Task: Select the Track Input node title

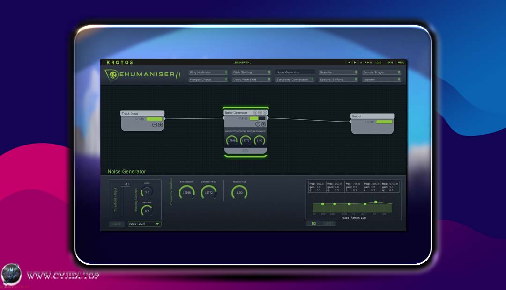Action: (x=142, y=113)
